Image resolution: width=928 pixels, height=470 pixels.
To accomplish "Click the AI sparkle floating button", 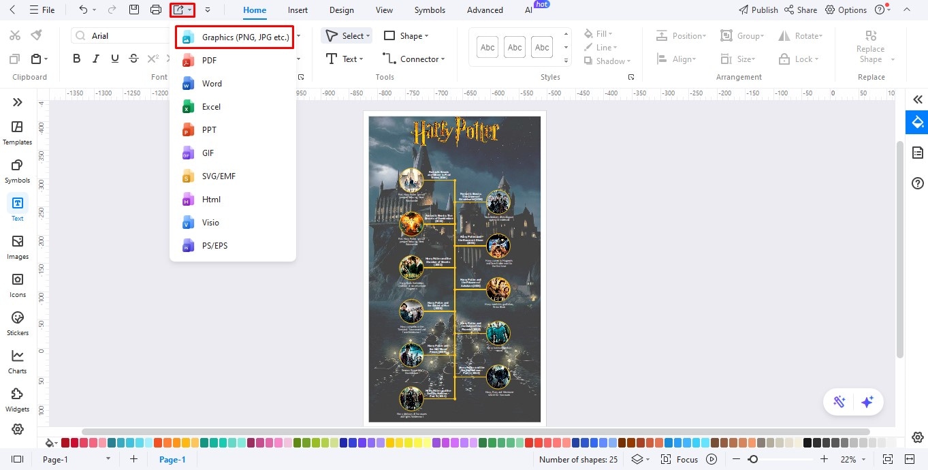I will point(867,402).
